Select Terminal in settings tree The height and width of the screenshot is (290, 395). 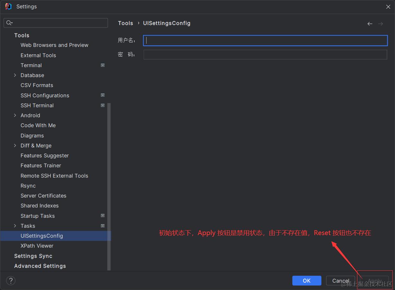(31, 65)
